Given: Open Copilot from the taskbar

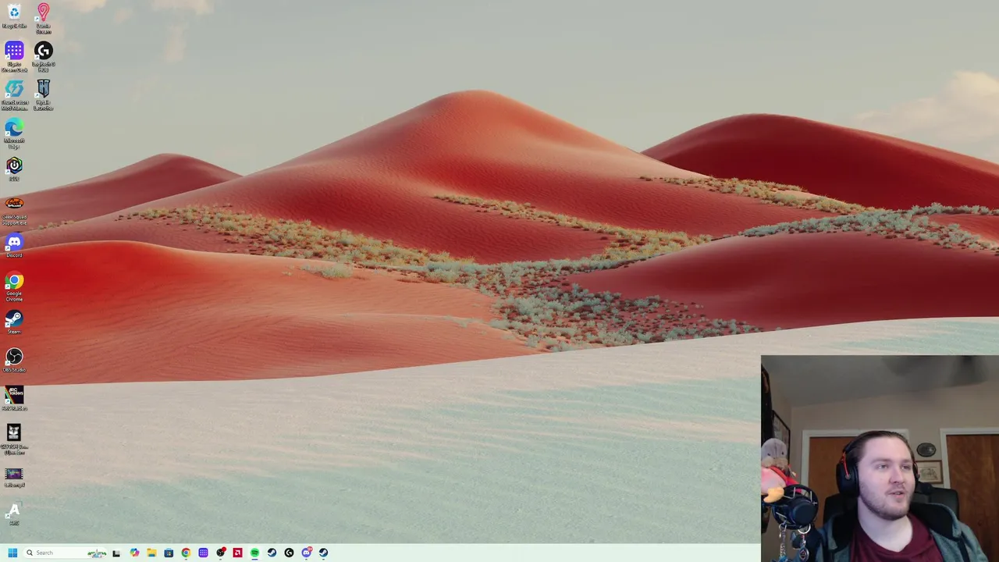Looking at the screenshot, I should (x=134, y=553).
